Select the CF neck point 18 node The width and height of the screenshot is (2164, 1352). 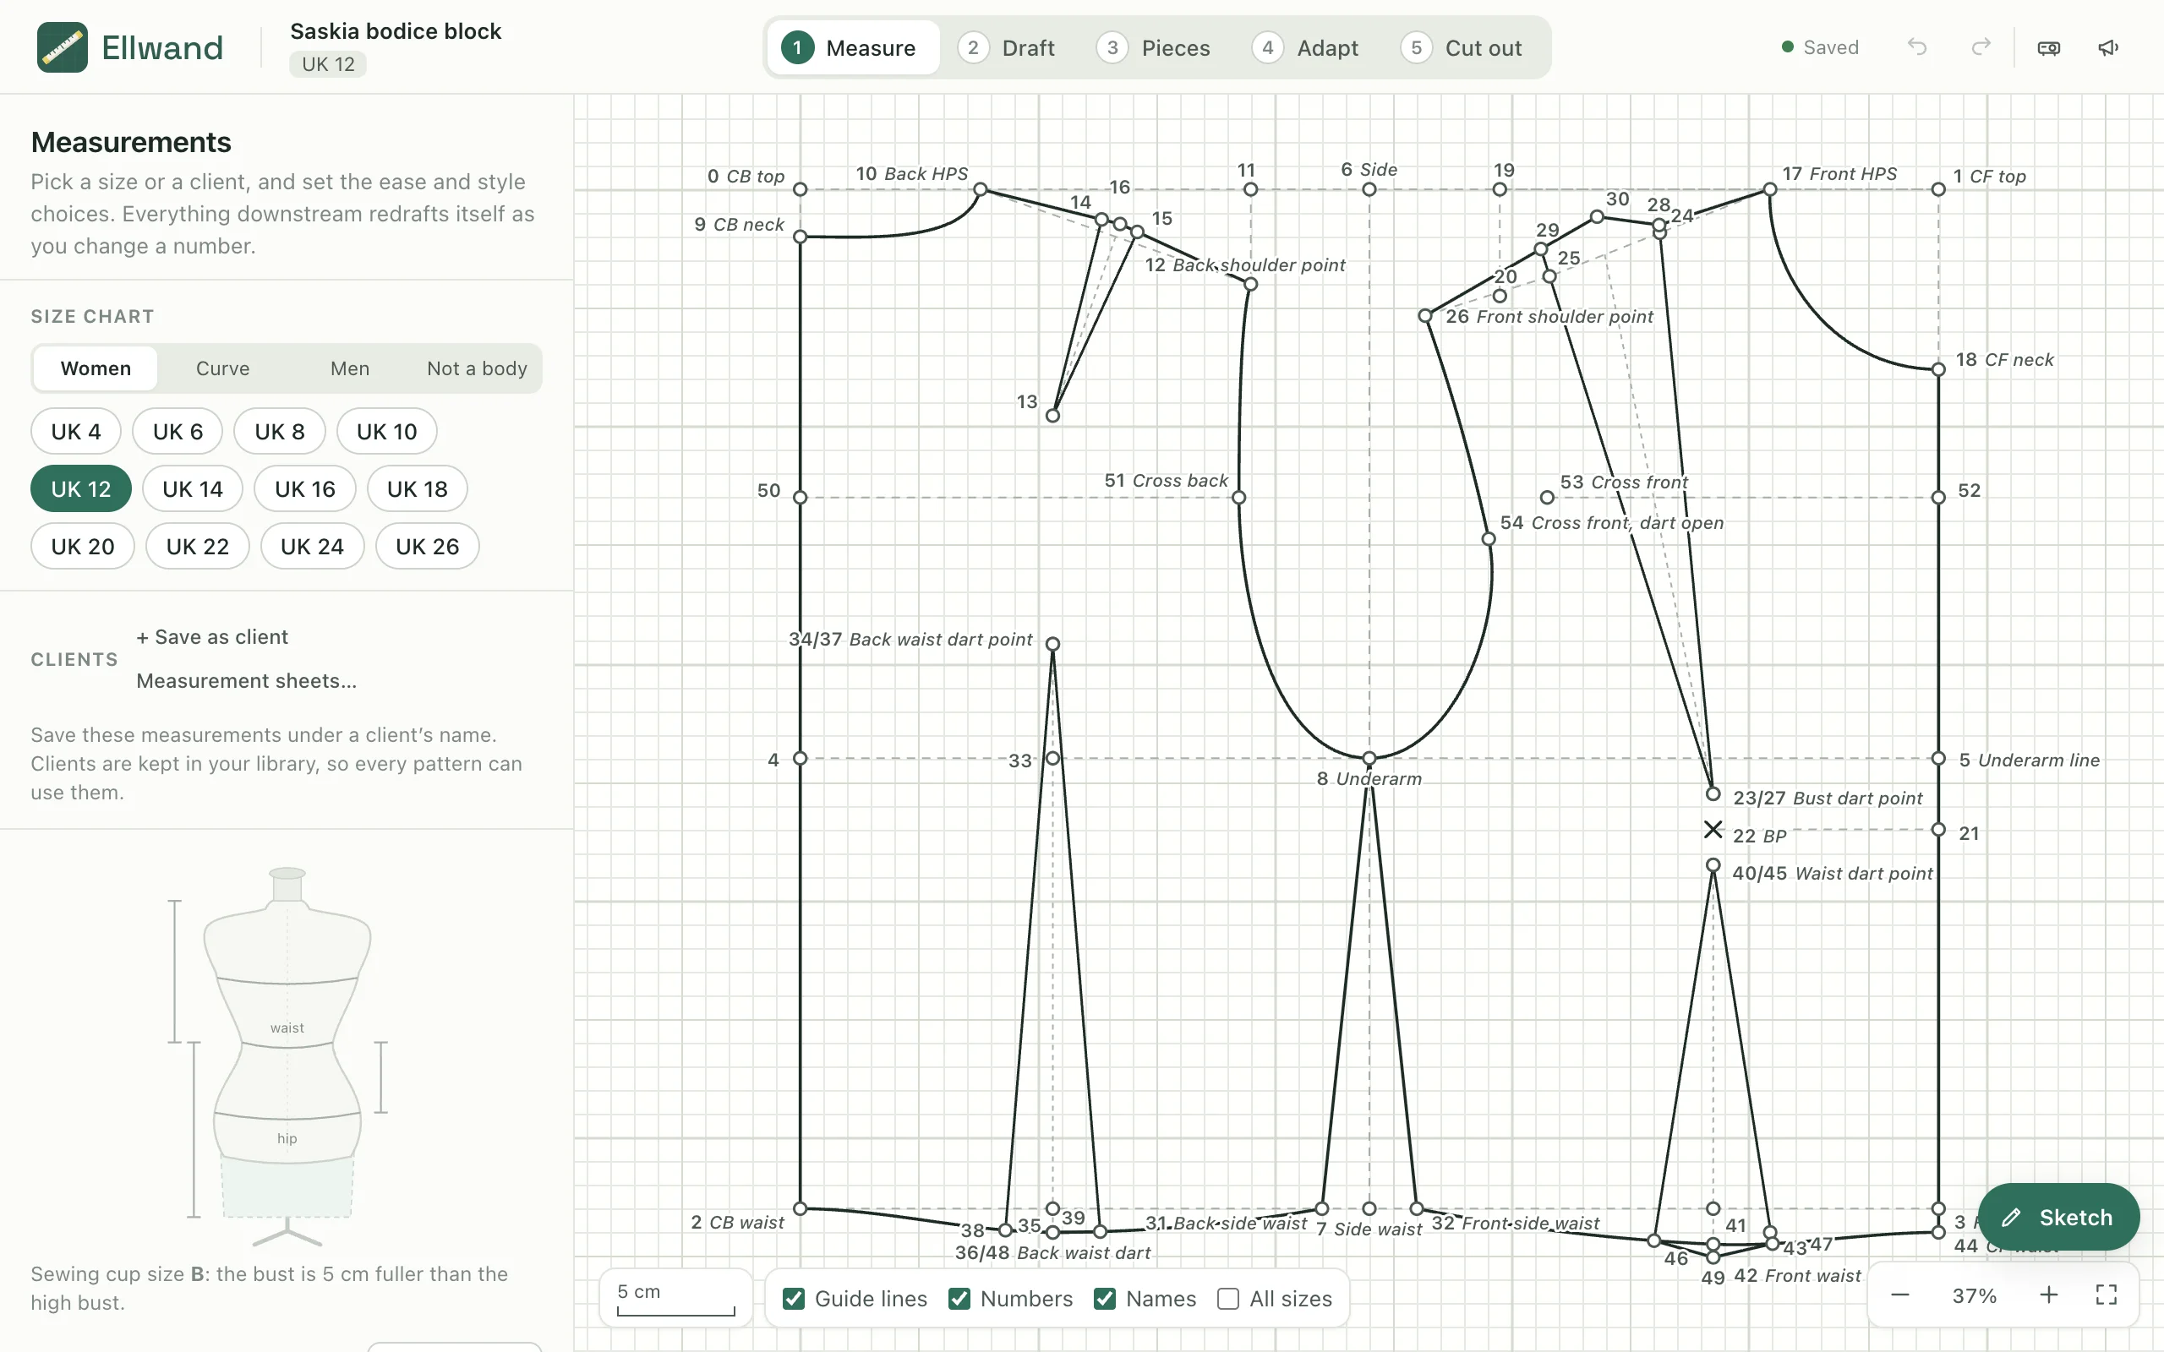pos(1937,369)
